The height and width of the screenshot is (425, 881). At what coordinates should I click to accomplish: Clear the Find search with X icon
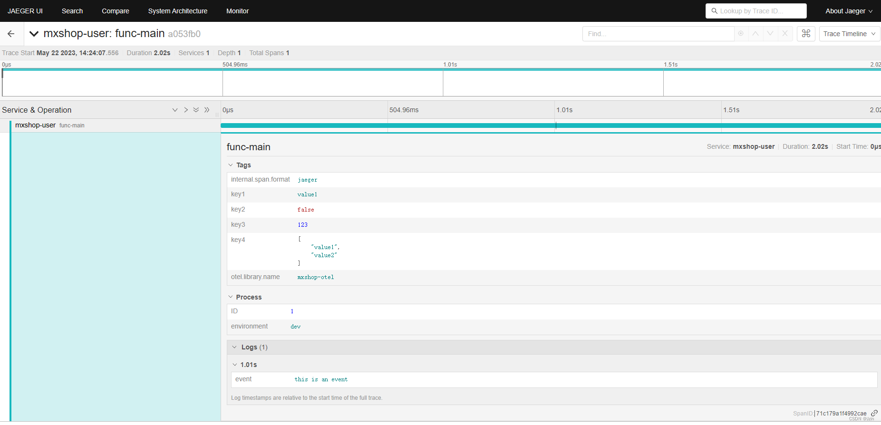pyautogui.click(x=785, y=34)
